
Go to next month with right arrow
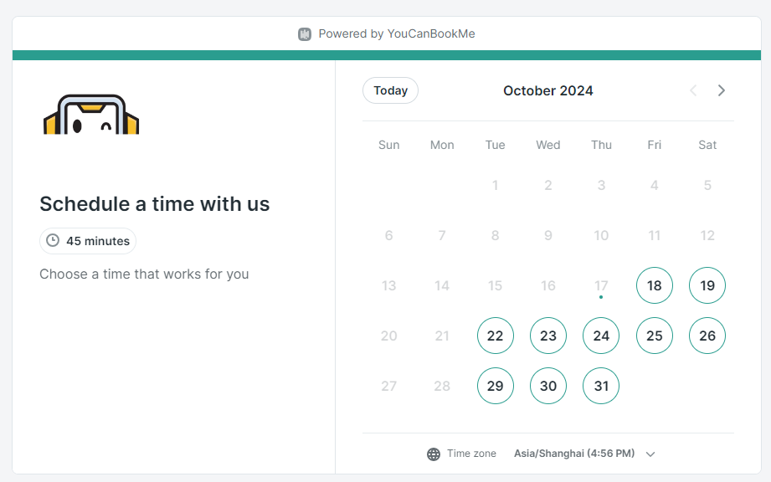pyautogui.click(x=722, y=90)
